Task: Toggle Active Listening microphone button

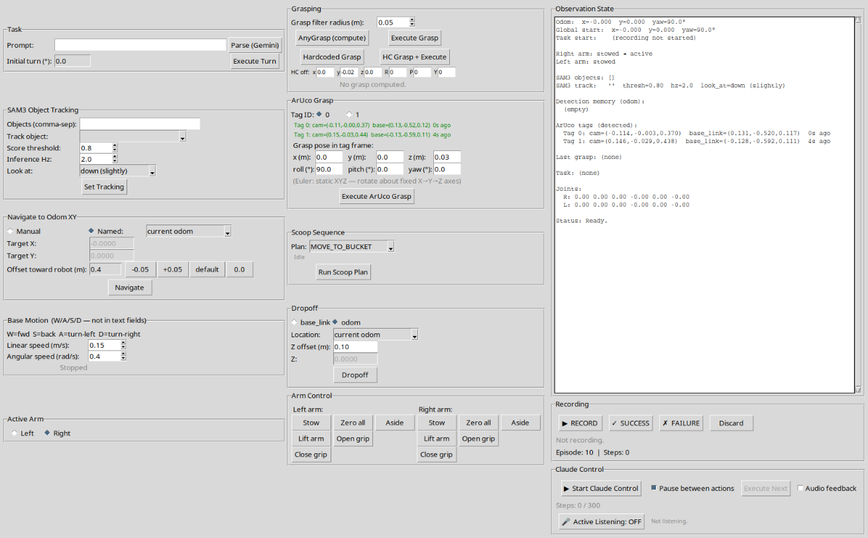Action: click(x=600, y=521)
